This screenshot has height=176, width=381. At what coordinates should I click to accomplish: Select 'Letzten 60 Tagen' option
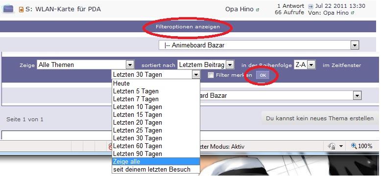point(156,146)
